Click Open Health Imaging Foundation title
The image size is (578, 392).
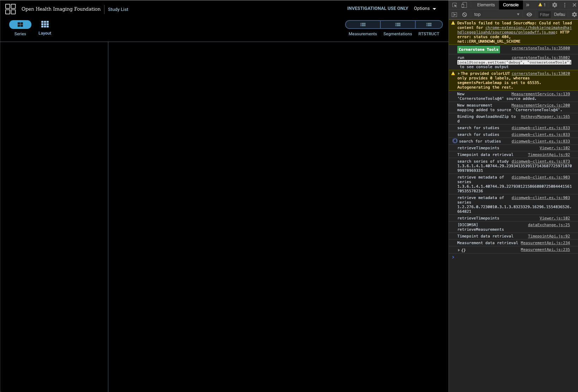[x=61, y=9]
